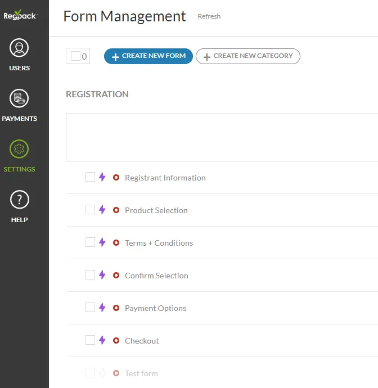Open the Users section icon

pyautogui.click(x=19, y=47)
